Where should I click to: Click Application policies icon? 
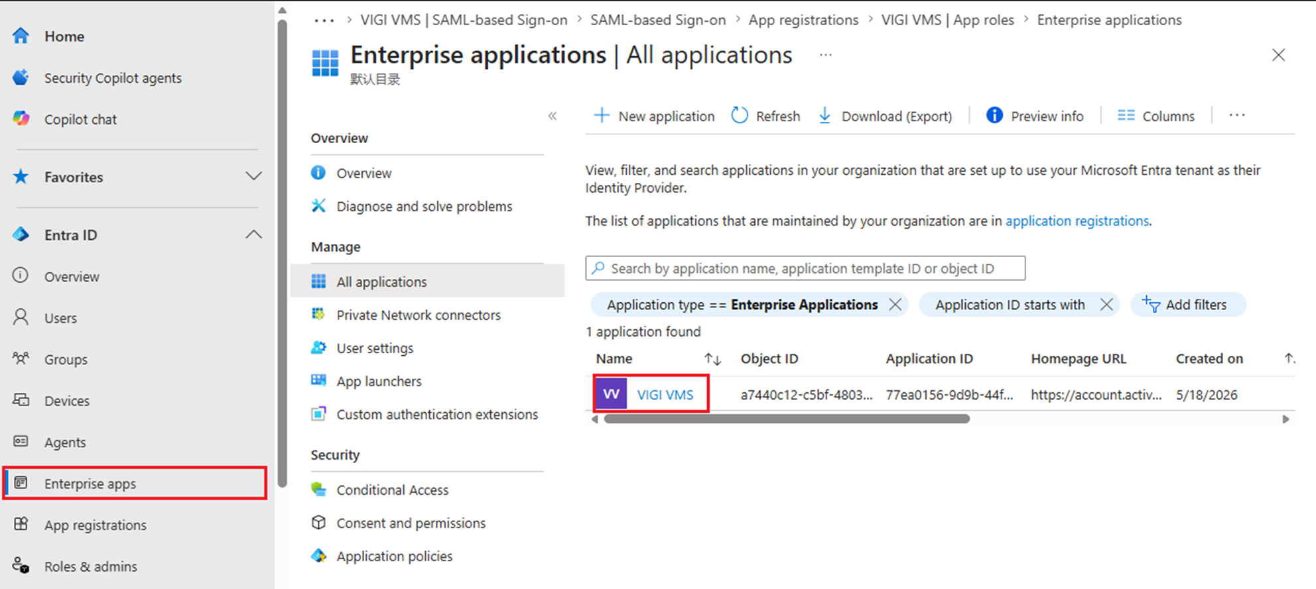[318, 556]
